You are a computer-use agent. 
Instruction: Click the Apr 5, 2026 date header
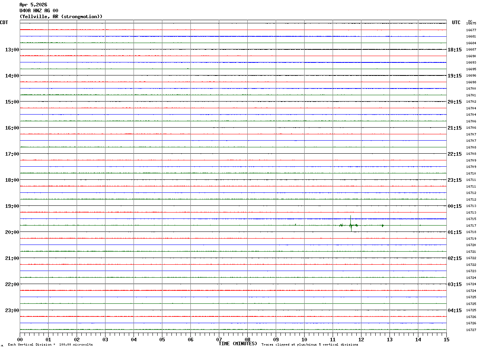point(33,5)
